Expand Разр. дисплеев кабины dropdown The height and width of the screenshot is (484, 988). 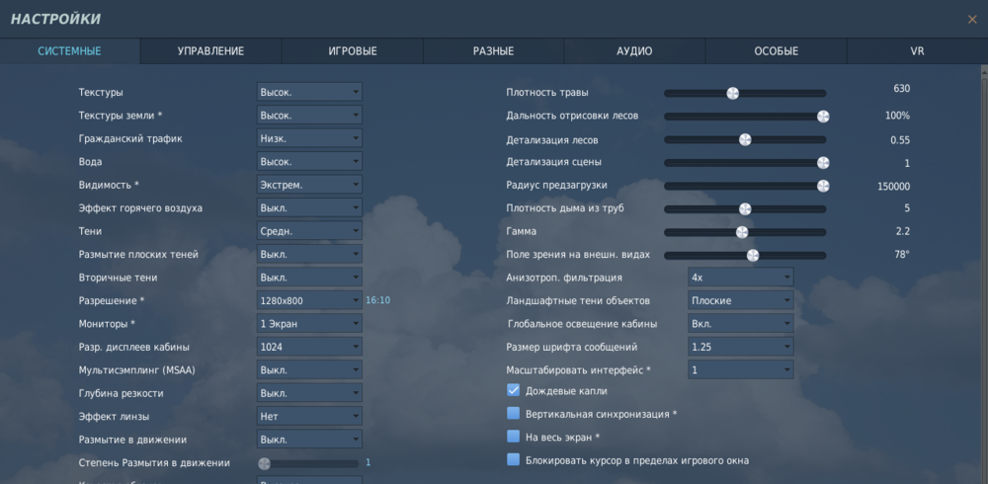point(309,347)
